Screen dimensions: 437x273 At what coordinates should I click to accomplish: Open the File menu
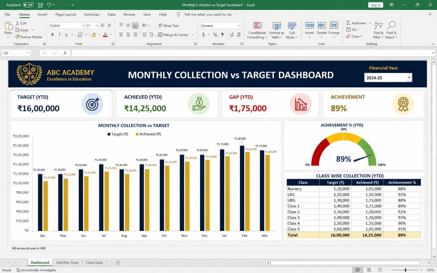(7, 14)
